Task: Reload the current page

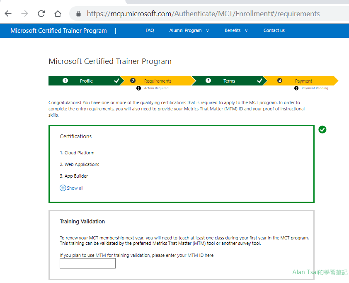Action: click(x=41, y=14)
